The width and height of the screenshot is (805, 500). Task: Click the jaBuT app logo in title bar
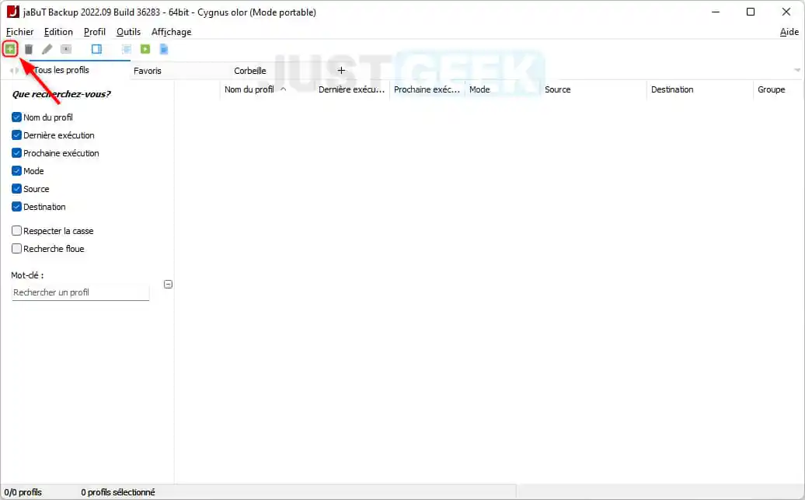click(x=13, y=12)
